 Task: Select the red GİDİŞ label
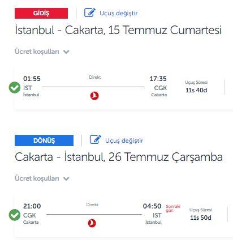[x=41, y=13]
